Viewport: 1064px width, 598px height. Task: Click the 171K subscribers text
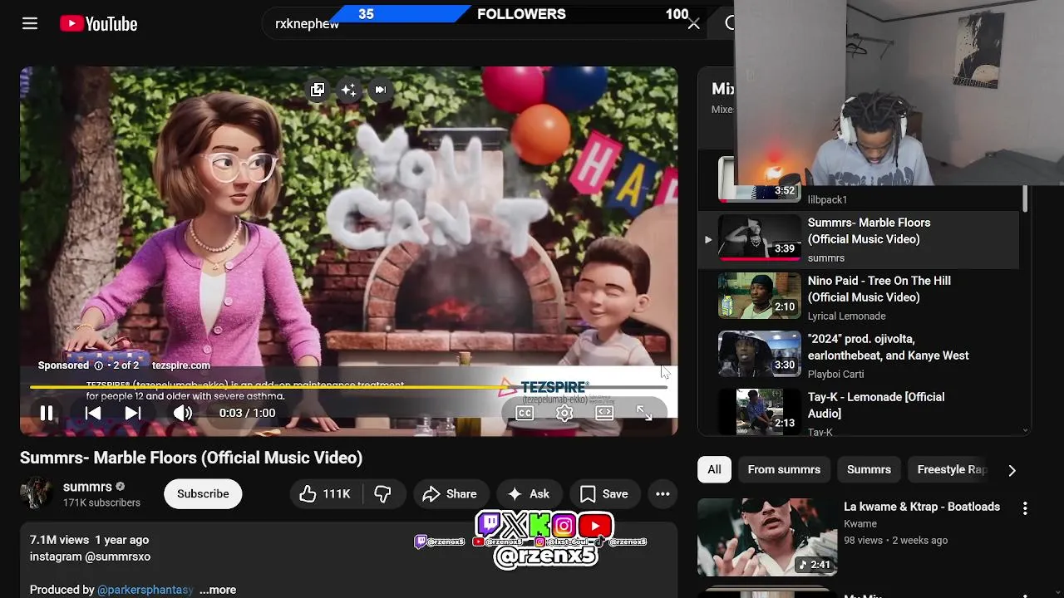101,502
